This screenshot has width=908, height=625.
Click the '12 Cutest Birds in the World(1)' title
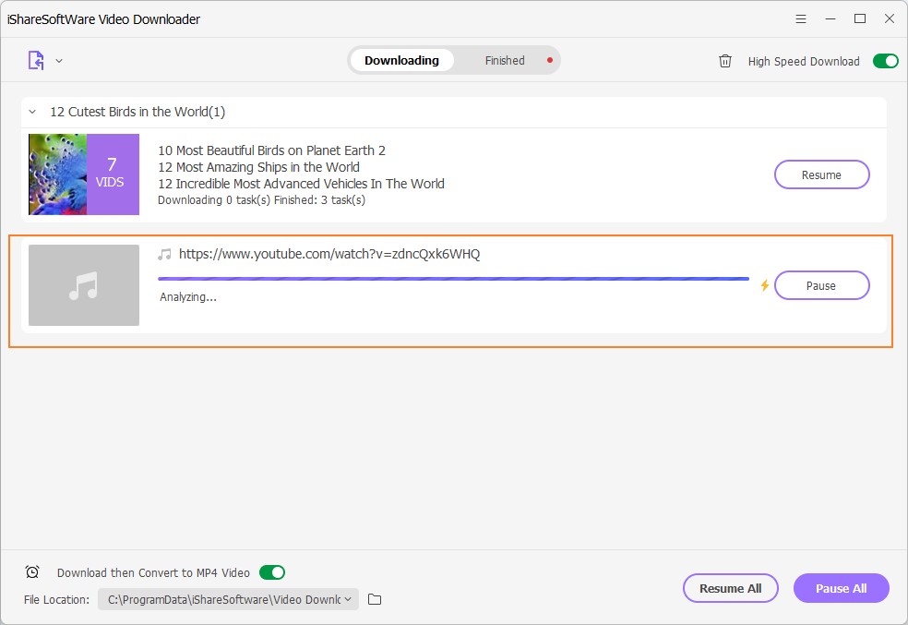137,112
